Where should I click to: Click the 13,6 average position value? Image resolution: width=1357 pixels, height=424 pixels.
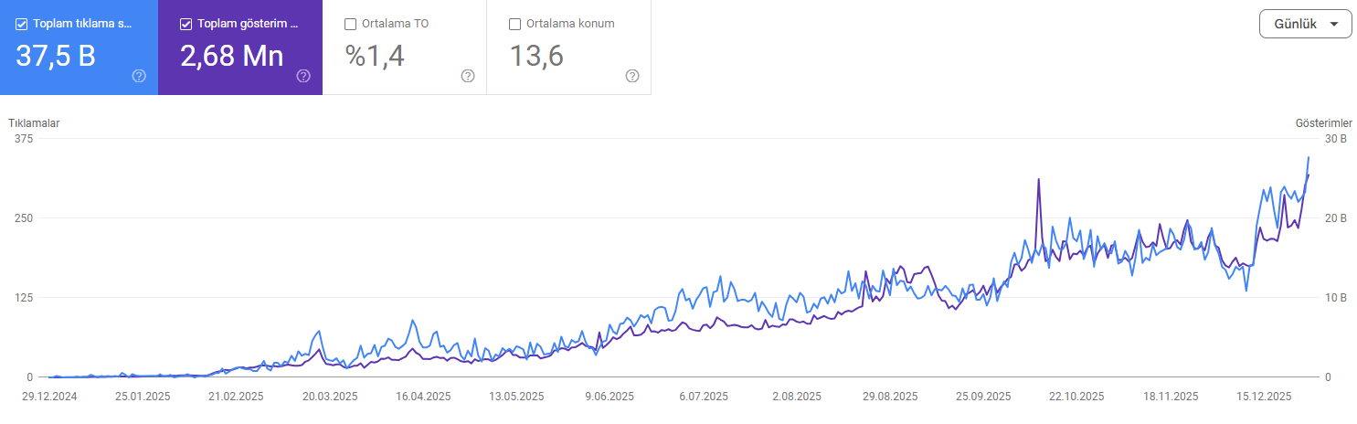point(536,56)
